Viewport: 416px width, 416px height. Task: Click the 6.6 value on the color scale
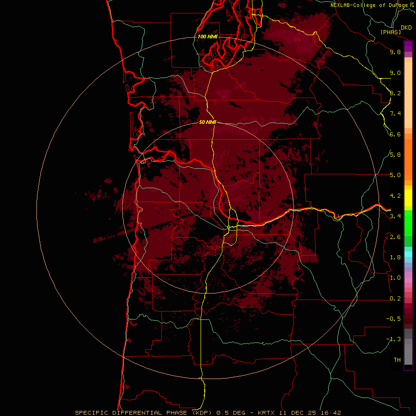(395, 134)
